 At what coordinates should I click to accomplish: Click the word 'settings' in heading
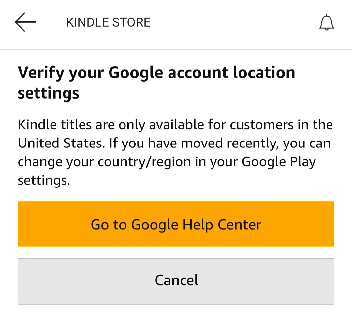pos(49,93)
